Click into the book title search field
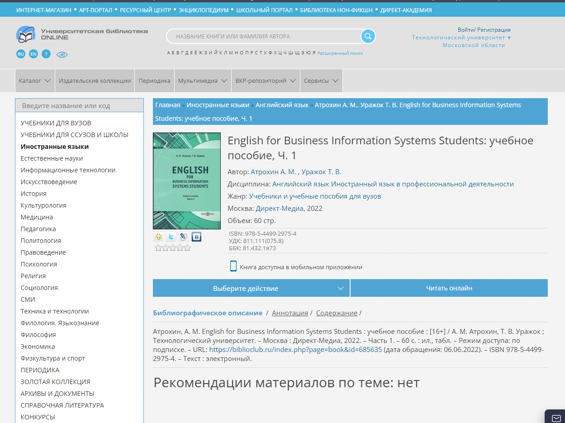Viewport: 565px width, 423px height. click(263, 36)
